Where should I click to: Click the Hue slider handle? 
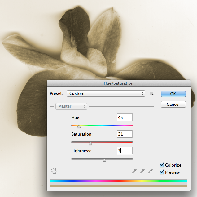tap(79, 127)
